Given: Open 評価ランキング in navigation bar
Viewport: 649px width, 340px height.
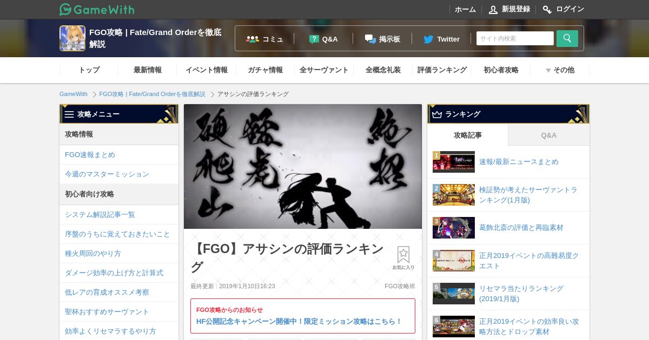Looking at the screenshot, I should 442,70.
